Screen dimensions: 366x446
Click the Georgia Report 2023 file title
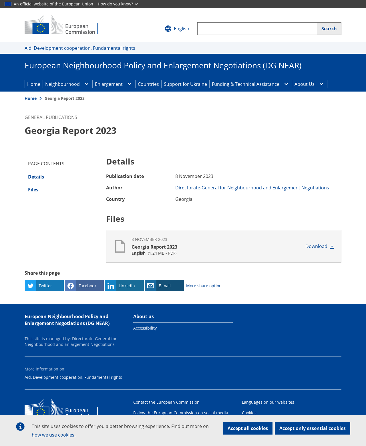pyautogui.click(x=154, y=247)
